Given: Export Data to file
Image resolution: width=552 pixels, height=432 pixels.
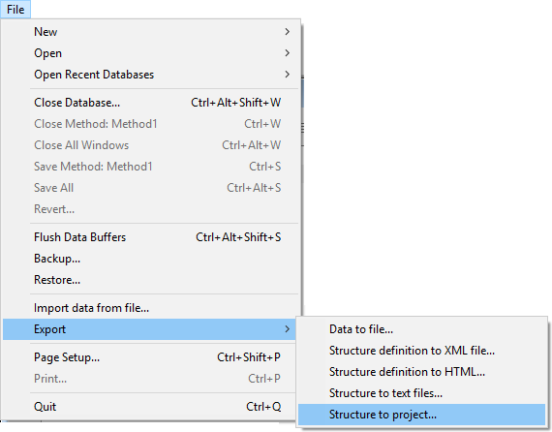Looking at the screenshot, I should click(421, 329).
